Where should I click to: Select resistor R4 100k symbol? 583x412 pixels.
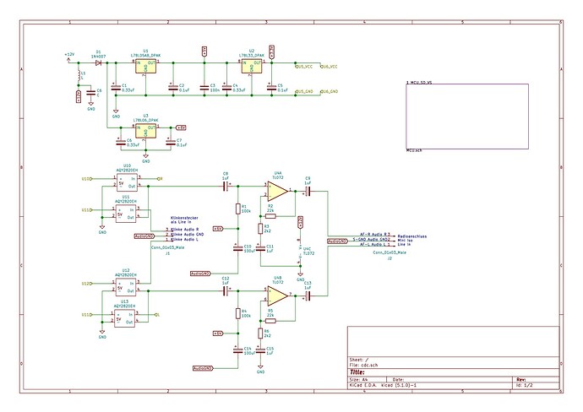click(x=238, y=314)
